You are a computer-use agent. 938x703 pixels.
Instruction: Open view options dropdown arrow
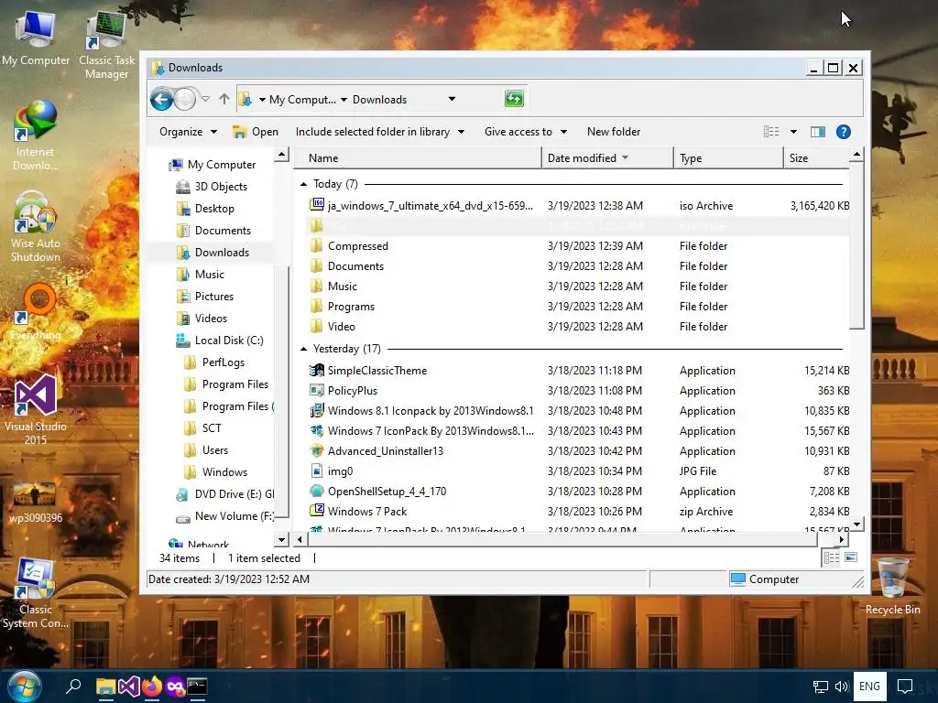(794, 132)
